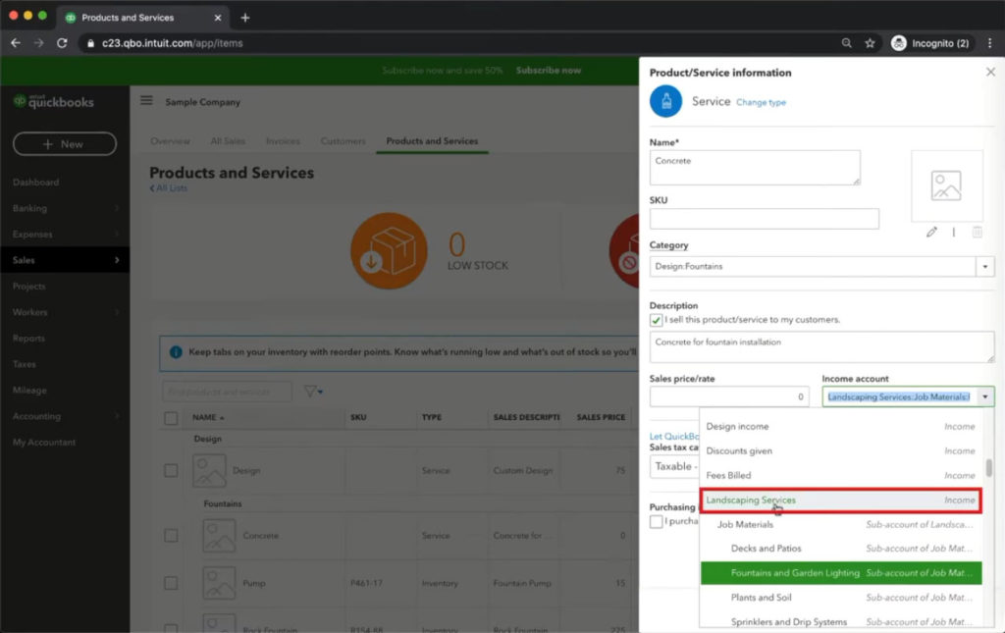Open the Category dropdown arrow
This screenshot has width=1005, height=633.
(x=984, y=266)
